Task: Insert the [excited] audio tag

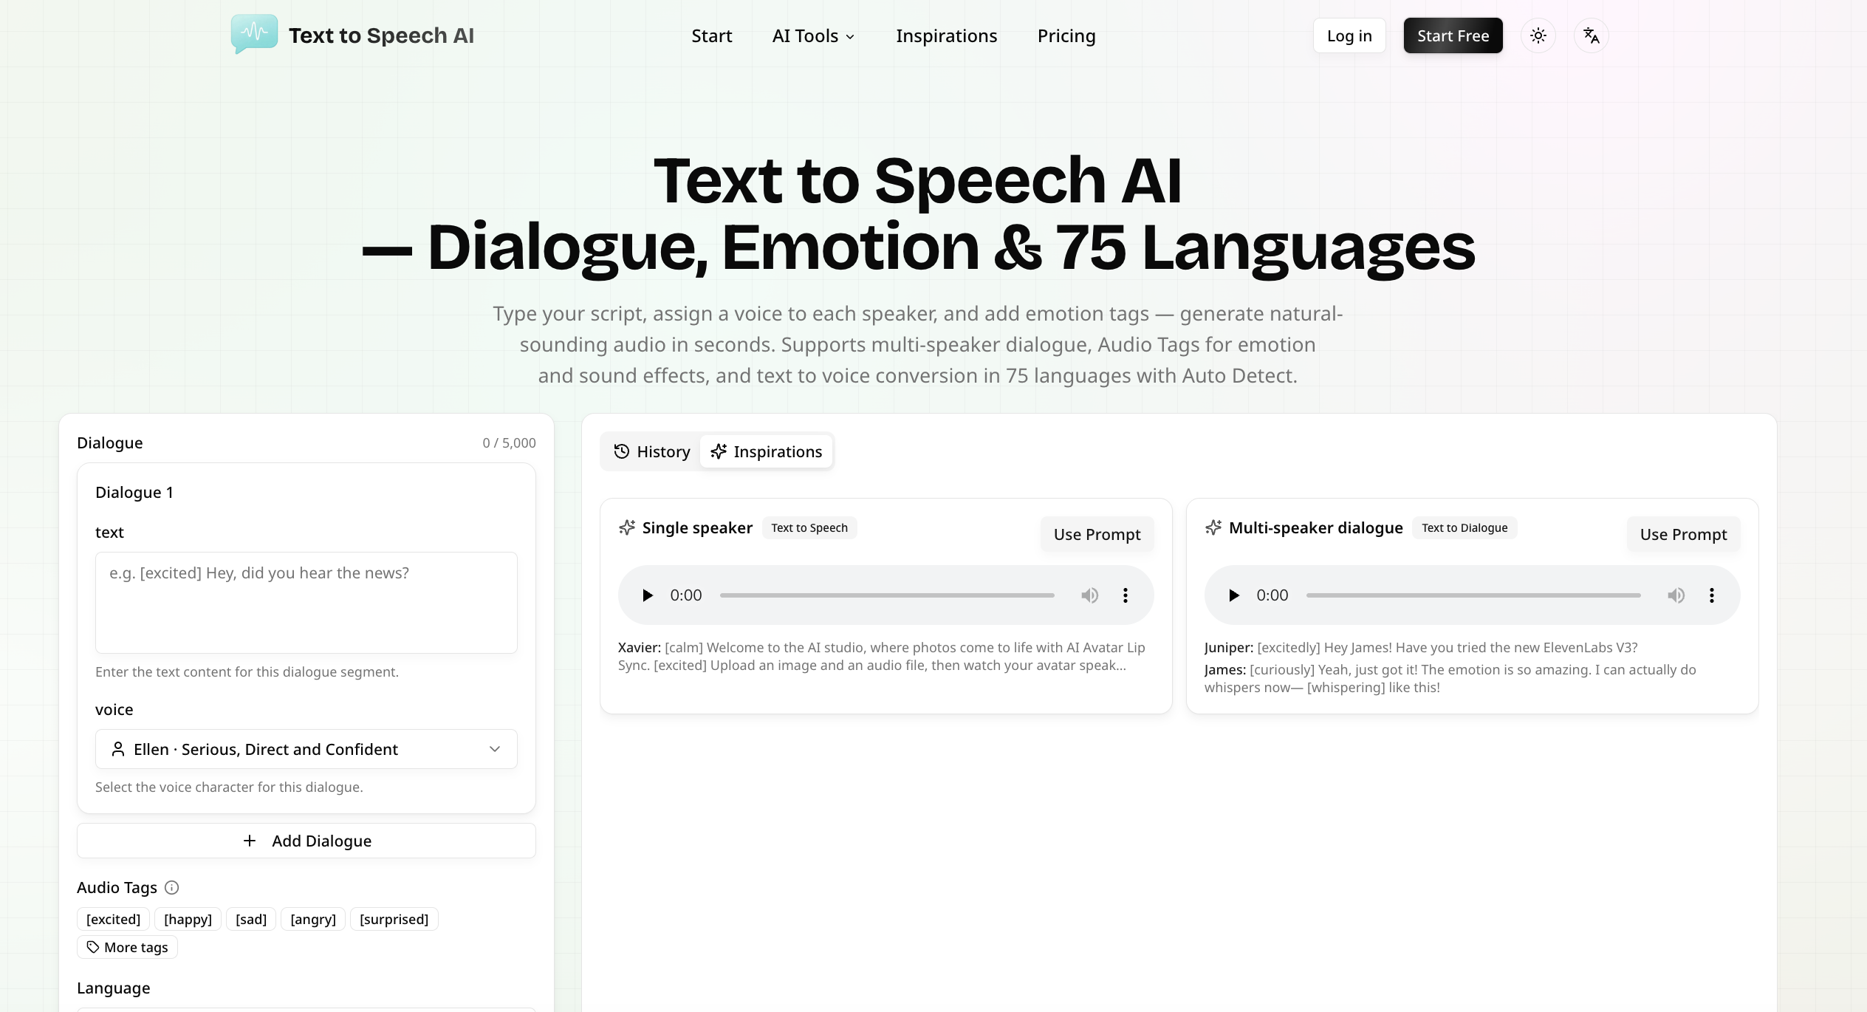Action: tap(113, 919)
